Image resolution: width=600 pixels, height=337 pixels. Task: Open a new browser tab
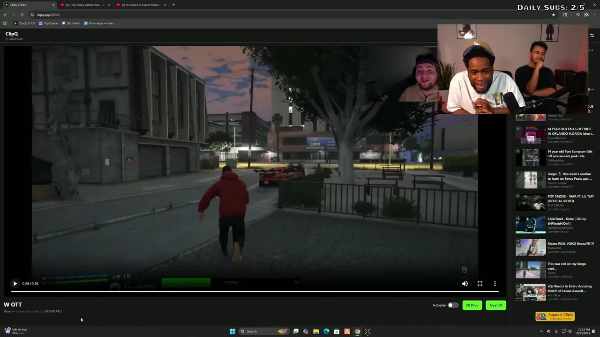173,5
